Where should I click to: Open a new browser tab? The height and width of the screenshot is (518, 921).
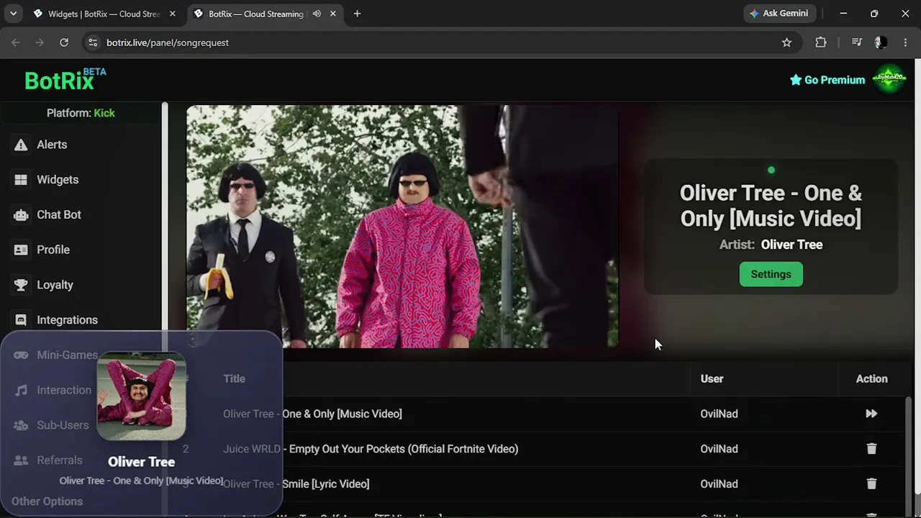357,14
